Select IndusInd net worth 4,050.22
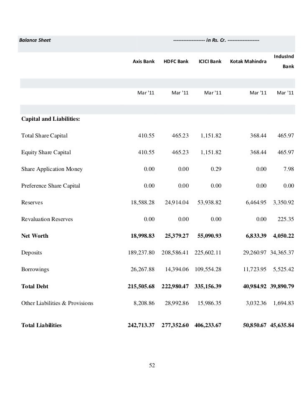304x394 pixels. pos(284,236)
